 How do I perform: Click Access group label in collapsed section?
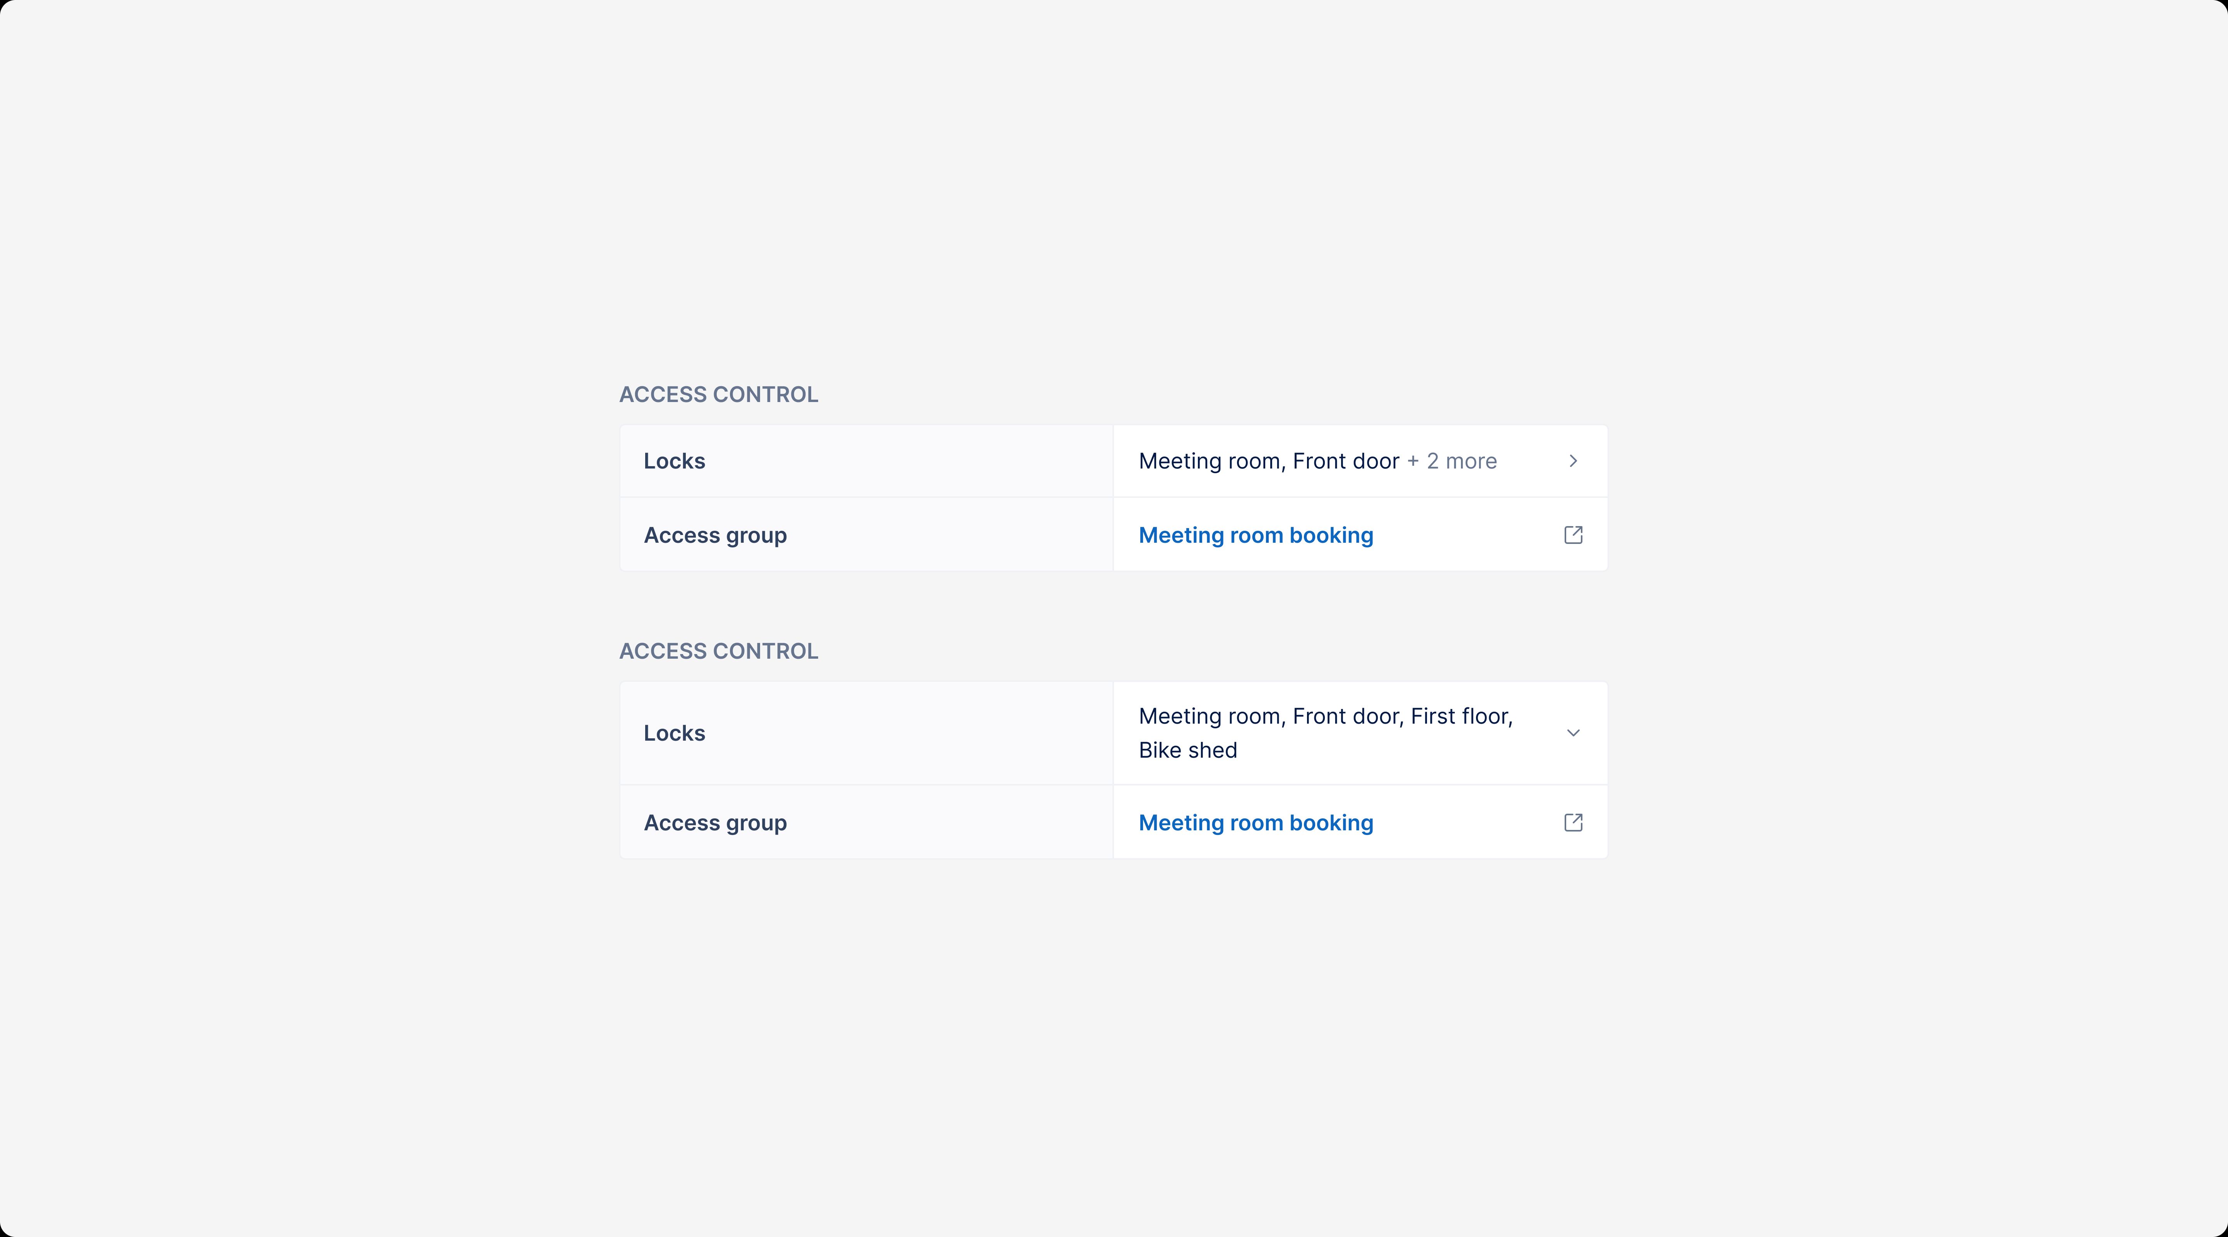click(x=714, y=535)
